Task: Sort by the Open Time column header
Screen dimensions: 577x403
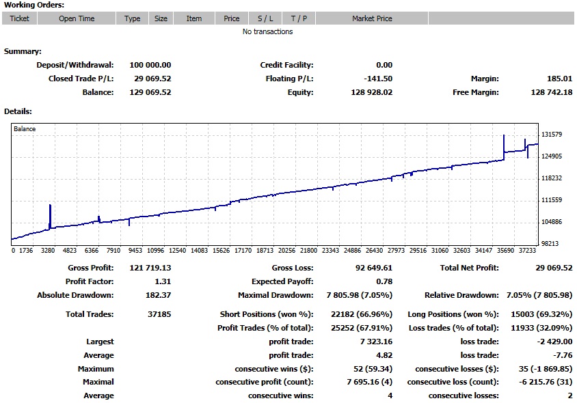Action: point(77,18)
